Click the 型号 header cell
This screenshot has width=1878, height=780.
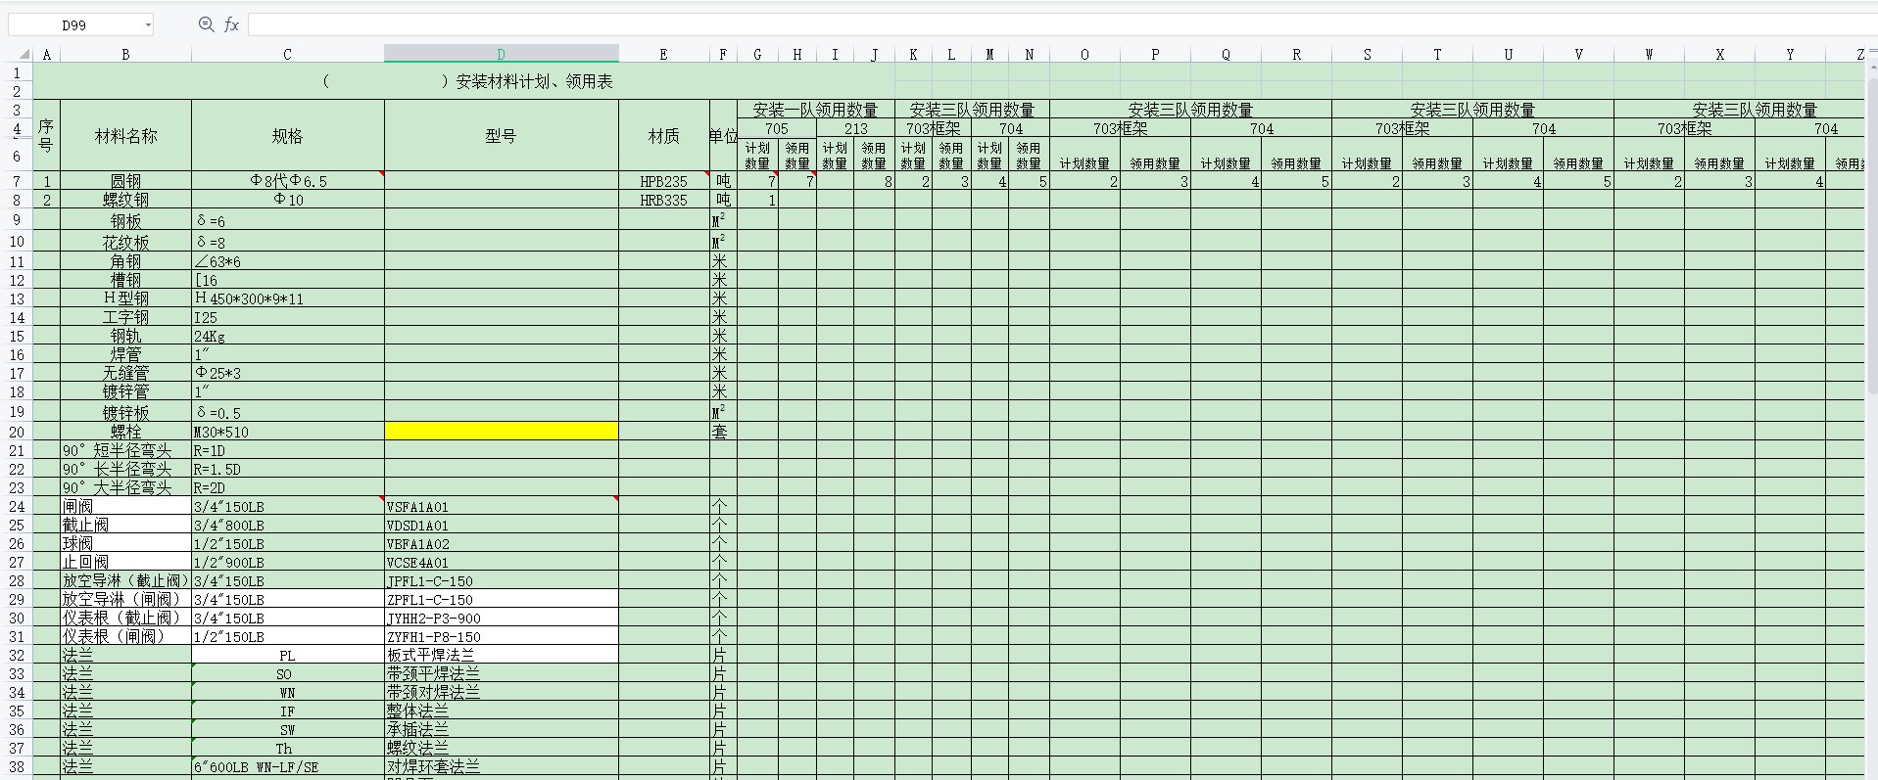click(502, 136)
